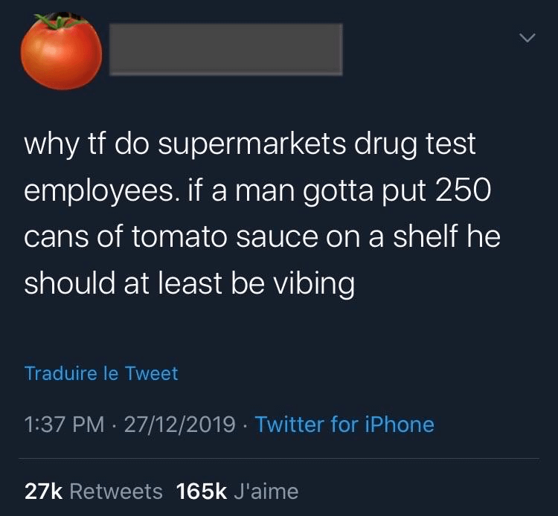The width and height of the screenshot is (558, 516).
Task: Click the tomato profile avatar
Action: click(x=61, y=50)
